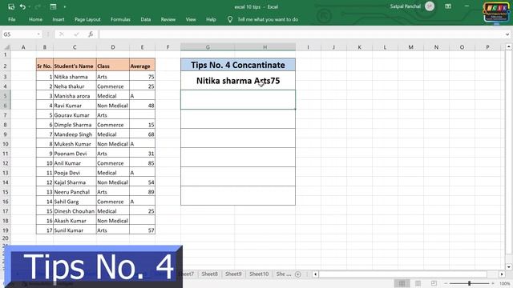Select the cell containing Neha thakur

click(75, 86)
